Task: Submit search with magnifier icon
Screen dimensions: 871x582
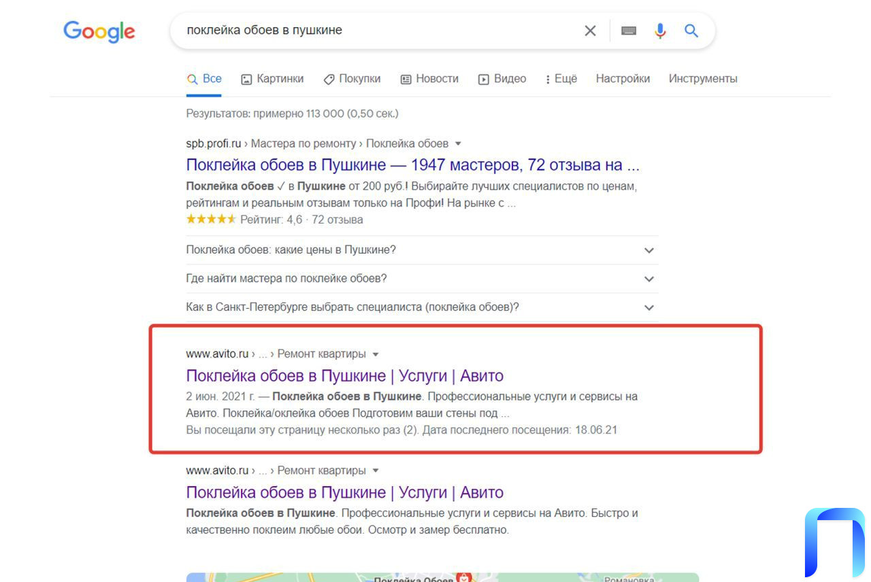Action: (691, 31)
